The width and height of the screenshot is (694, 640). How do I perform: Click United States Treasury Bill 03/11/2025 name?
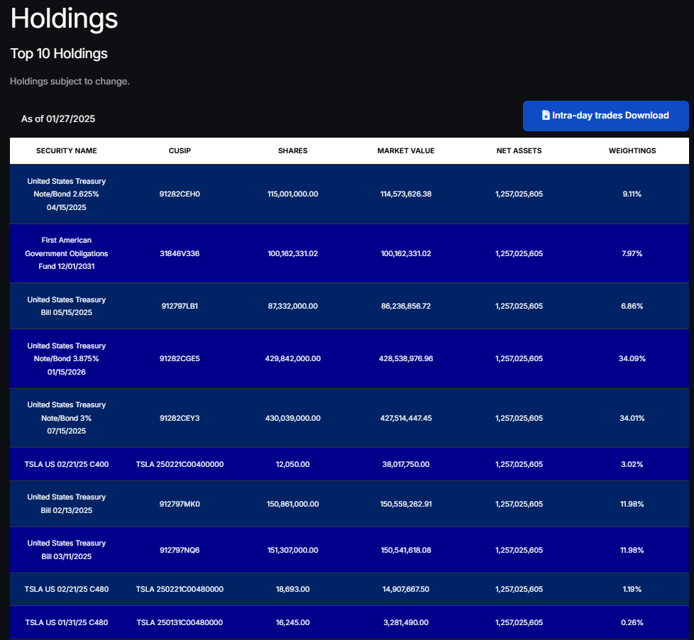coord(67,550)
